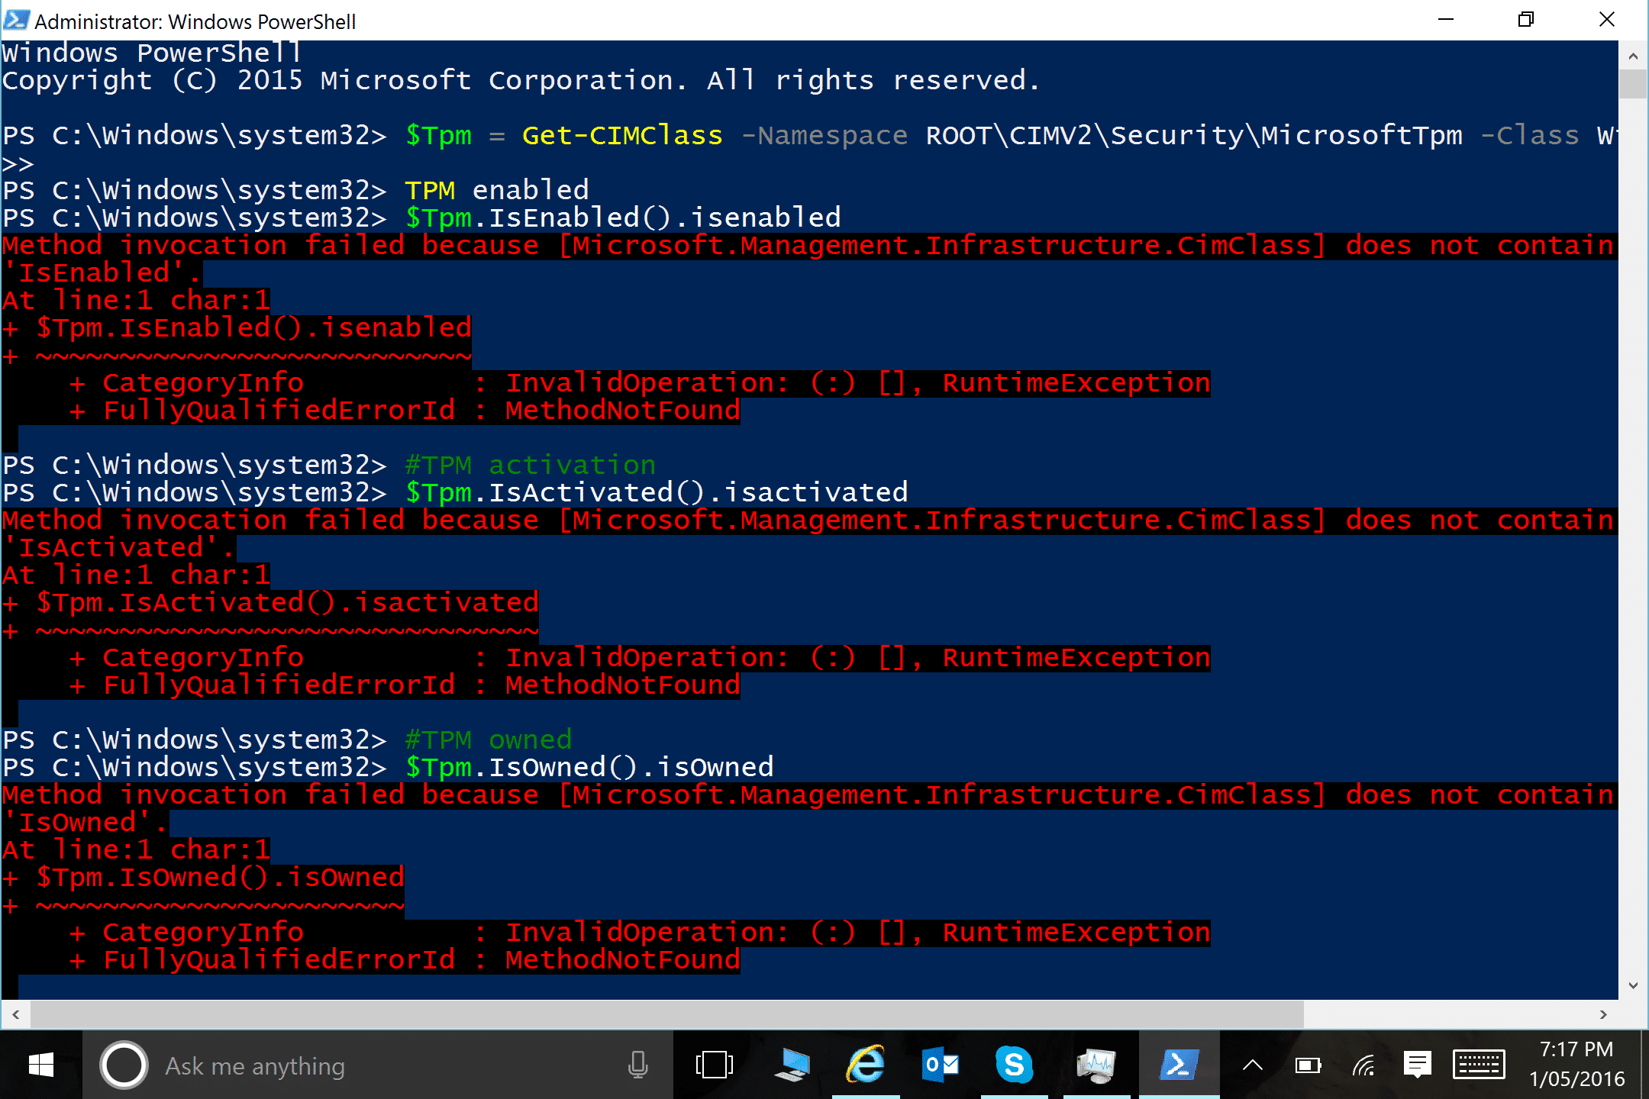Click the #TPM owned comment
Screen dimensions: 1649x1099
489,740
